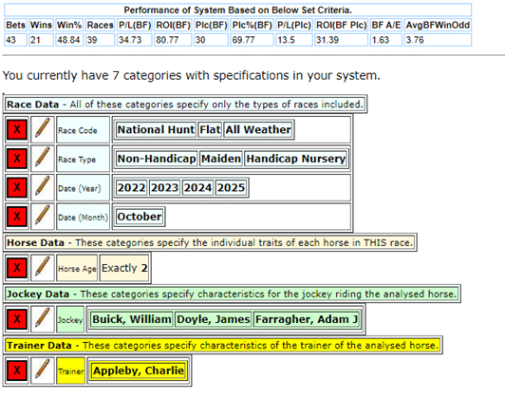Click the National Hunt race code tag
The image size is (505, 400).
point(156,129)
